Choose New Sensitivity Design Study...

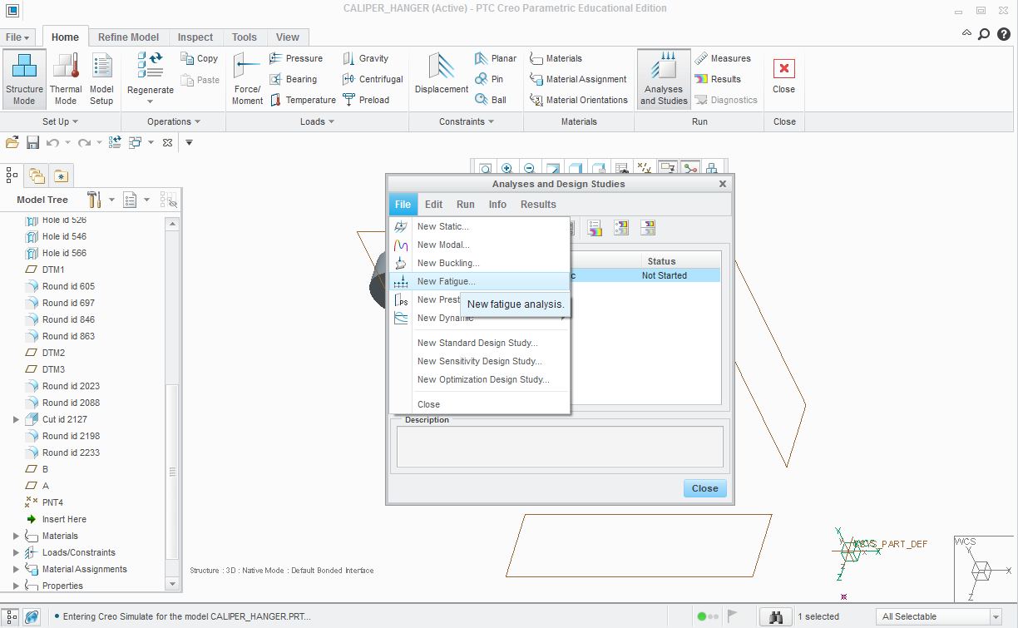[480, 361]
